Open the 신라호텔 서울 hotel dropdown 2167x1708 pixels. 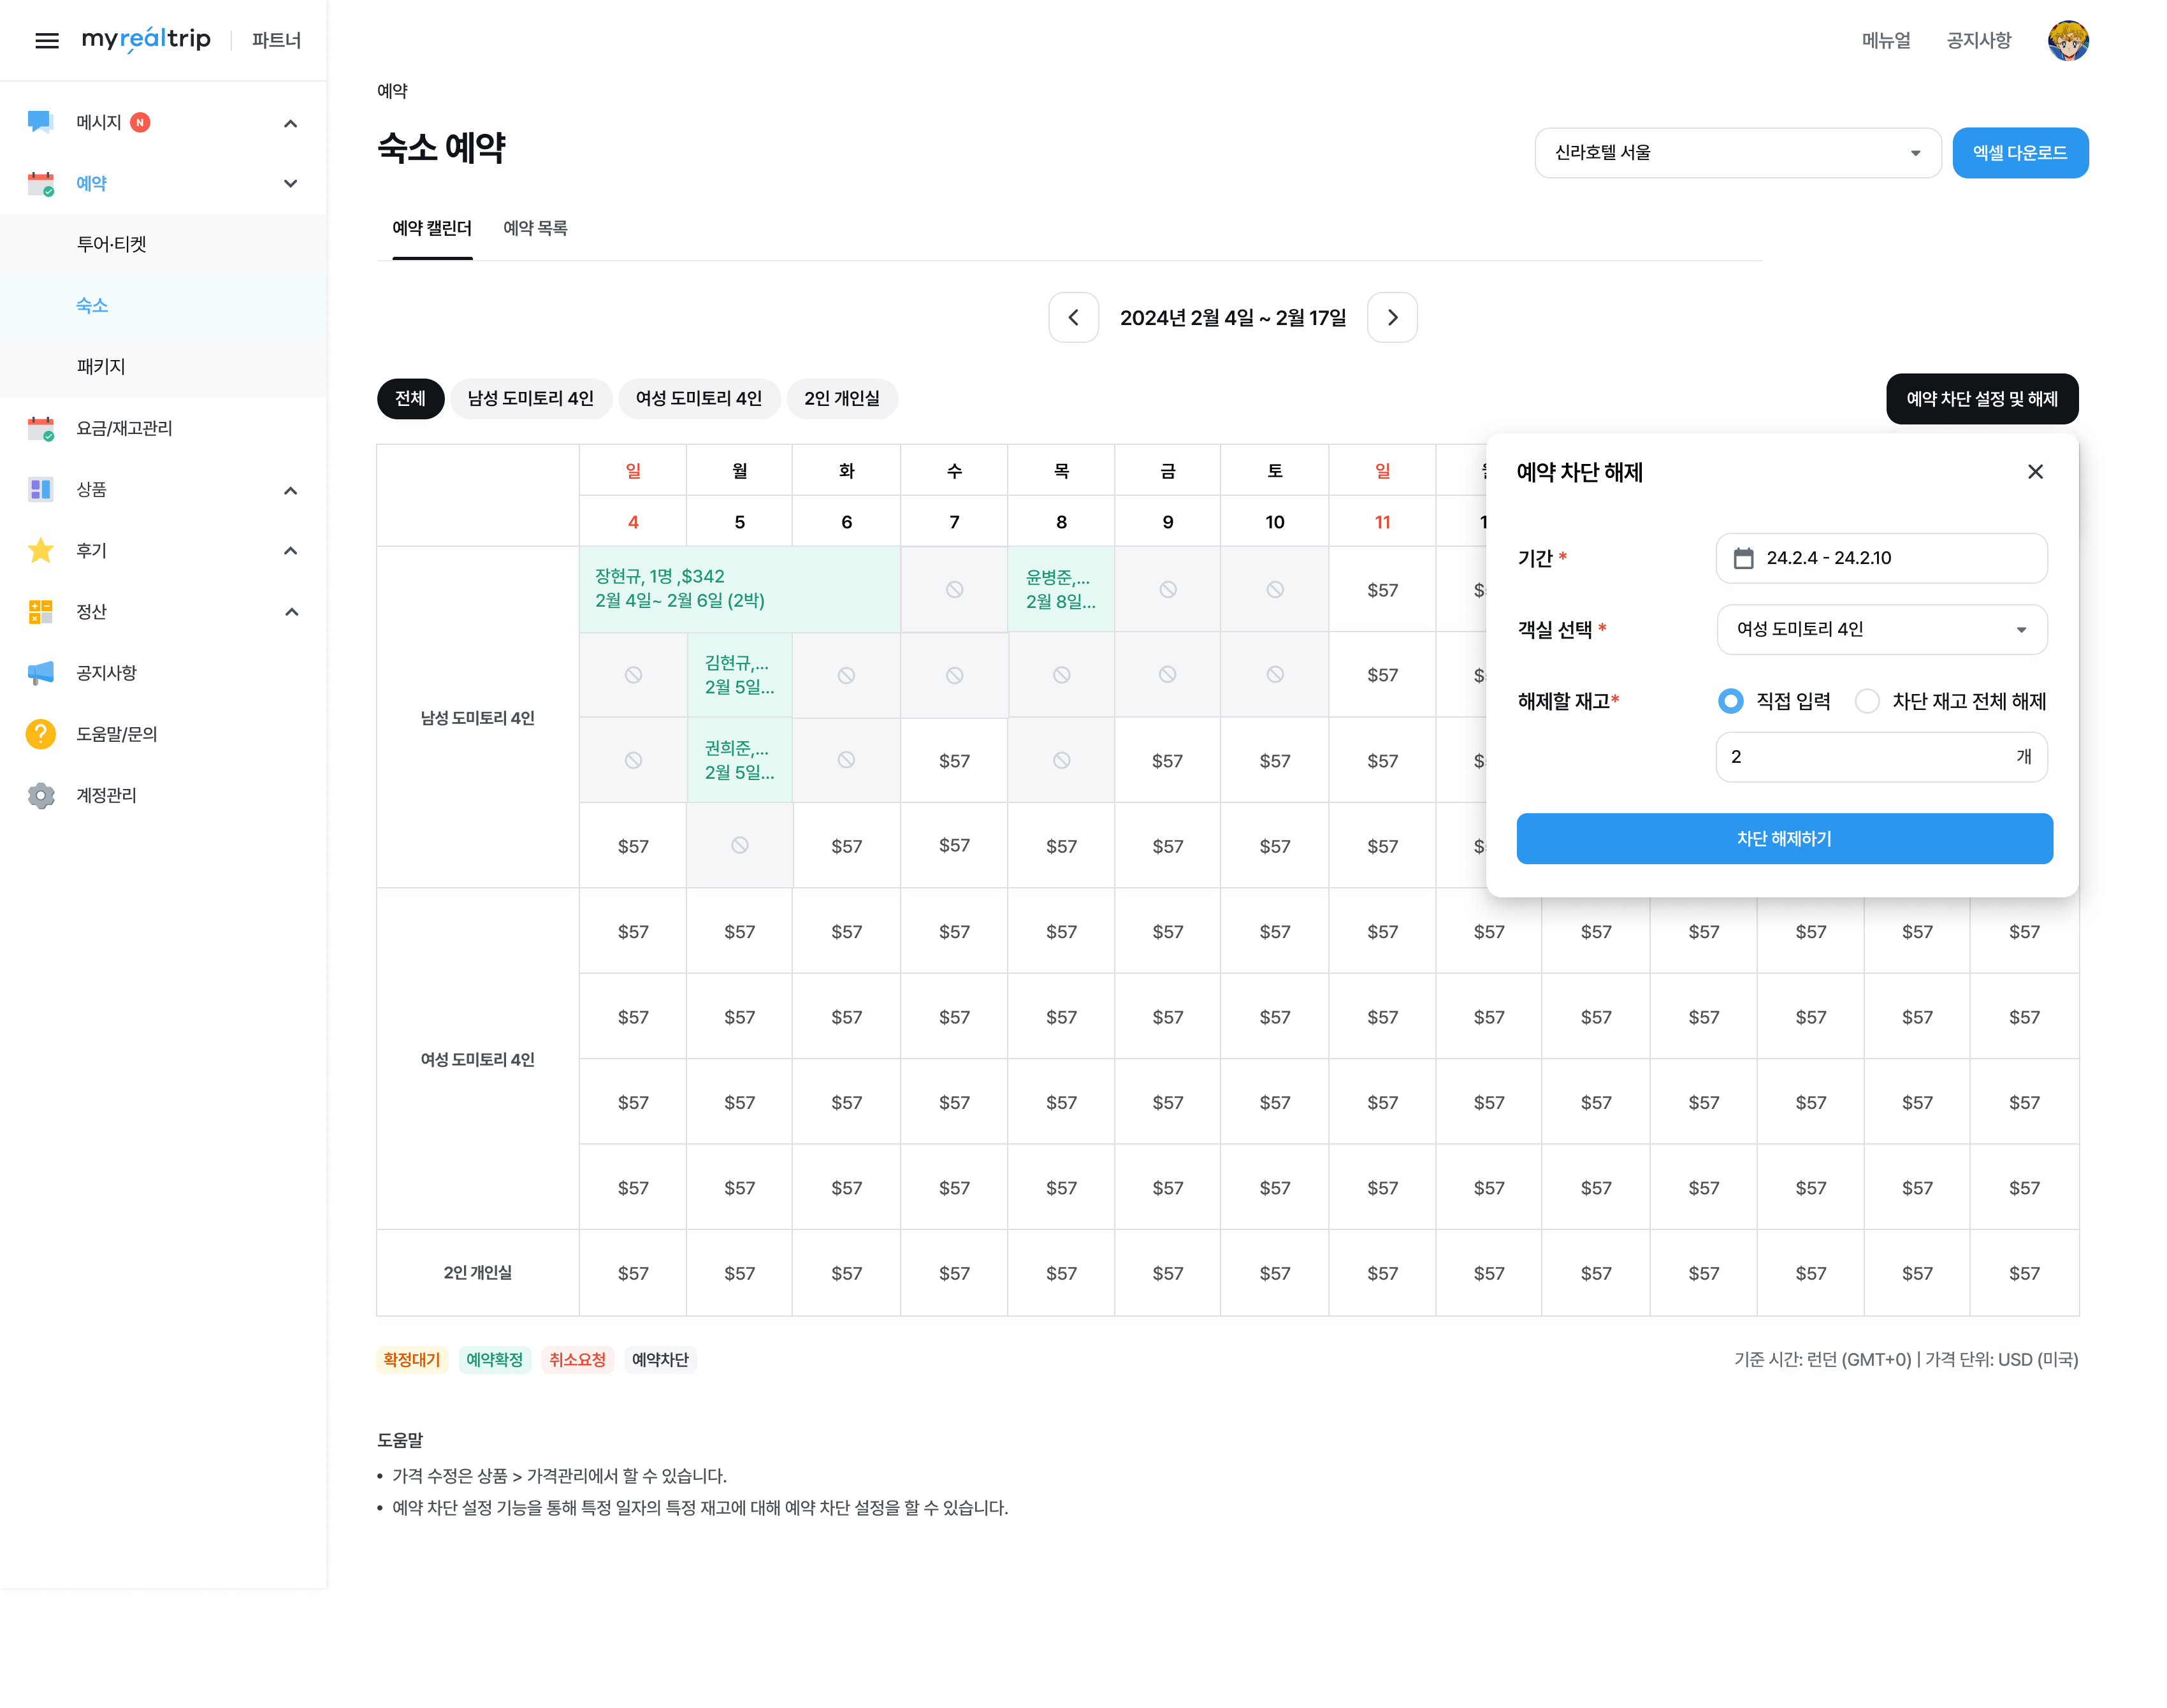(1736, 152)
